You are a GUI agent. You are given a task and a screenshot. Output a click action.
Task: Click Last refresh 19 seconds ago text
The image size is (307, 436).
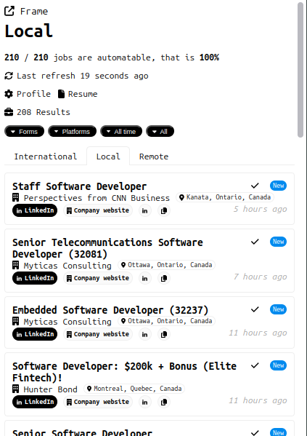click(82, 76)
